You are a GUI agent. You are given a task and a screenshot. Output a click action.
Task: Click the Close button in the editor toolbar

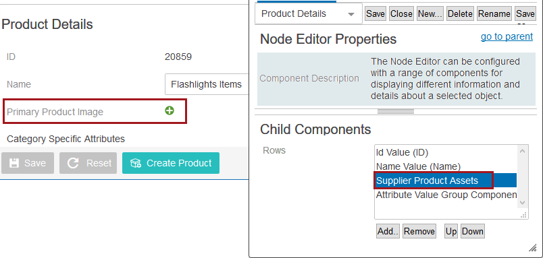pyautogui.click(x=401, y=14)
